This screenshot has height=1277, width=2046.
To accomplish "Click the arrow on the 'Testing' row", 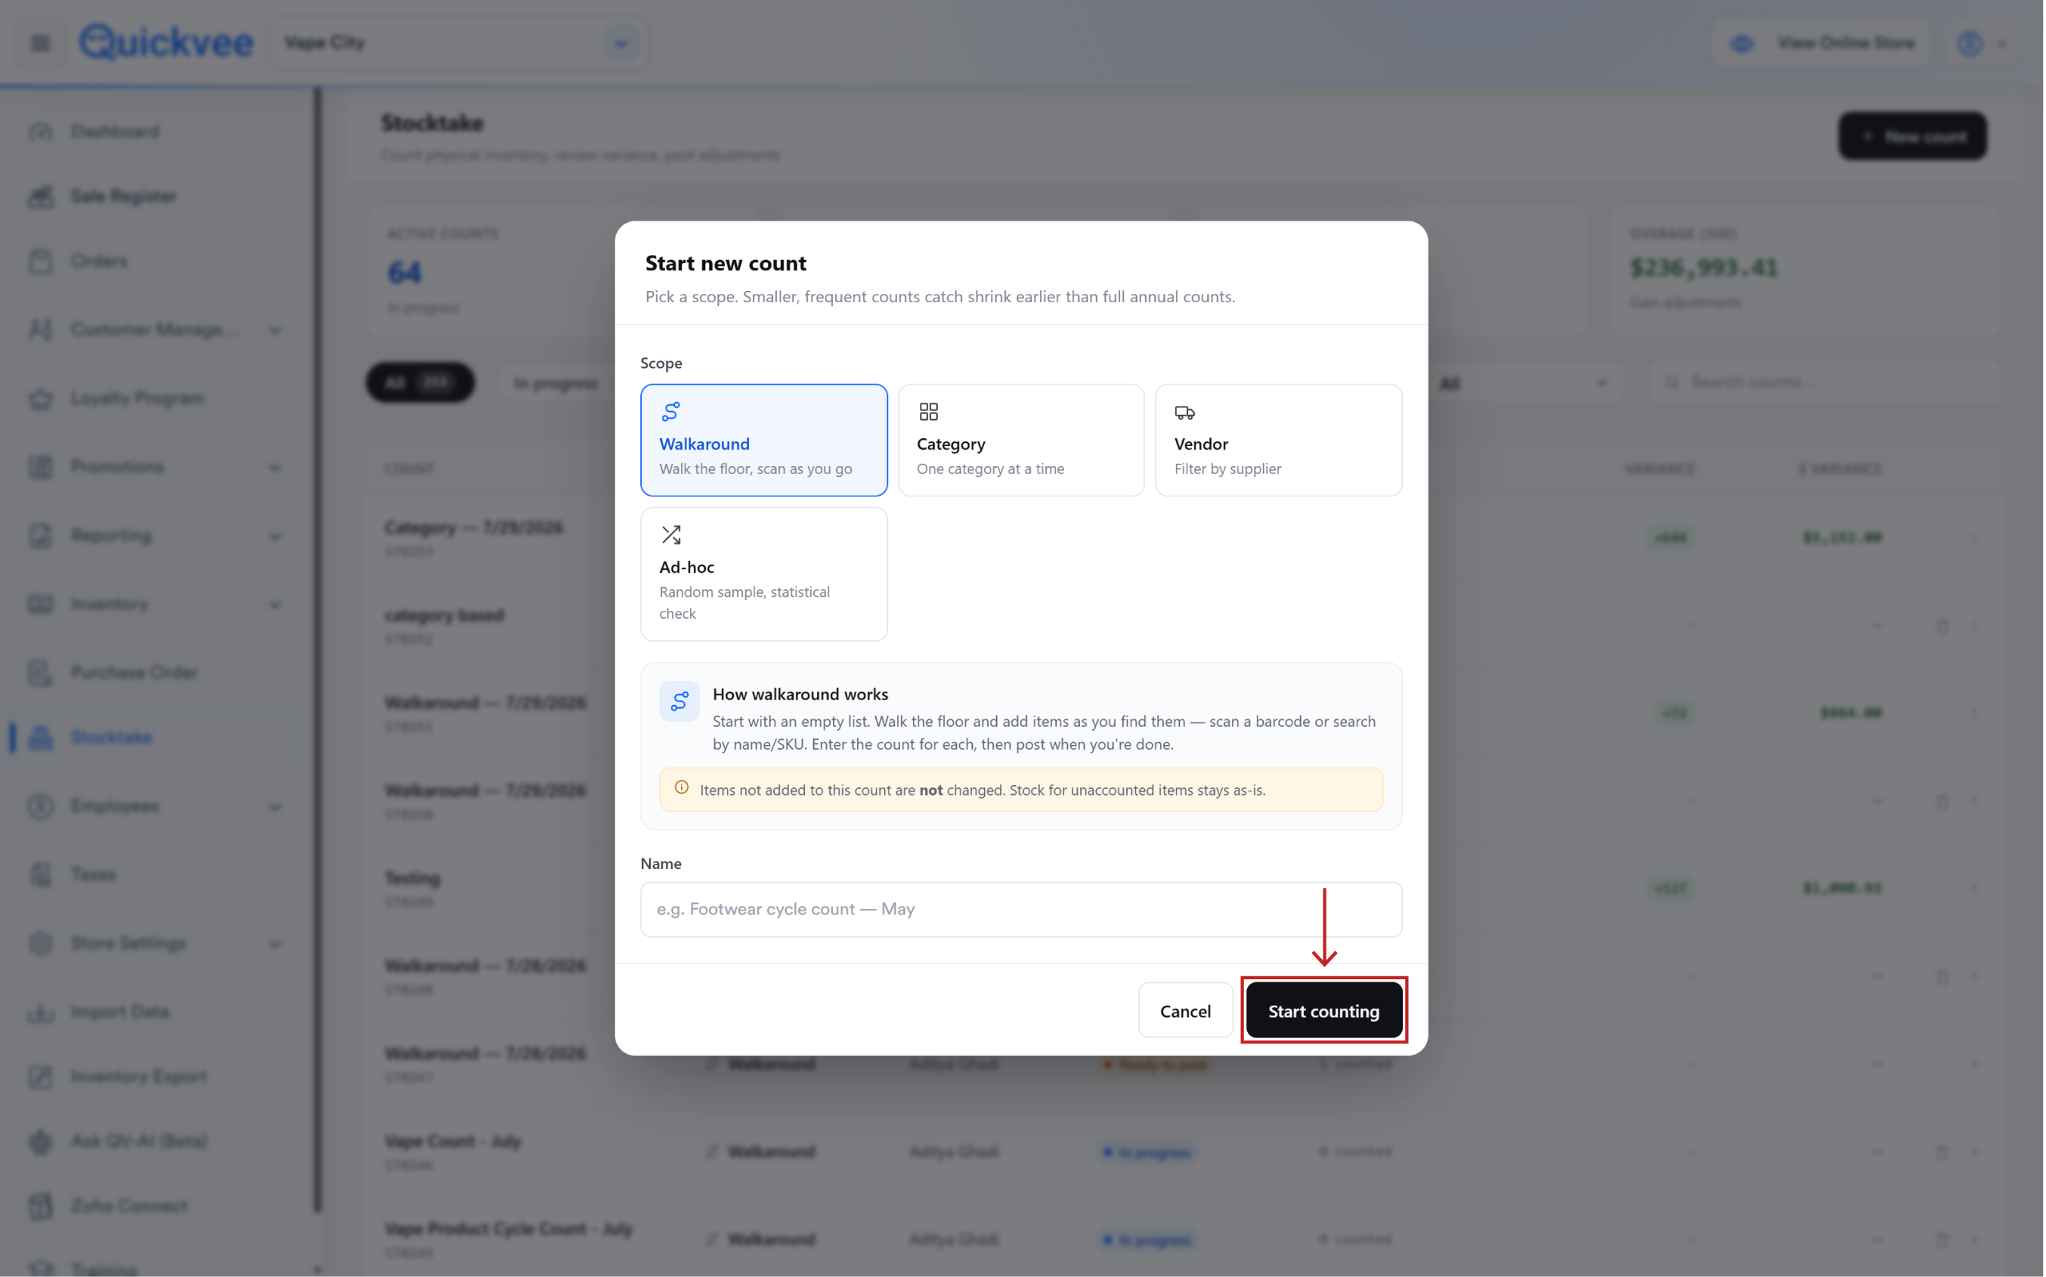I will (1974, 889).
